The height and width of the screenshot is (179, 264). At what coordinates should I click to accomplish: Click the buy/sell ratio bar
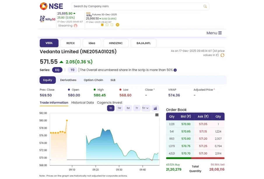coord(195,158)
